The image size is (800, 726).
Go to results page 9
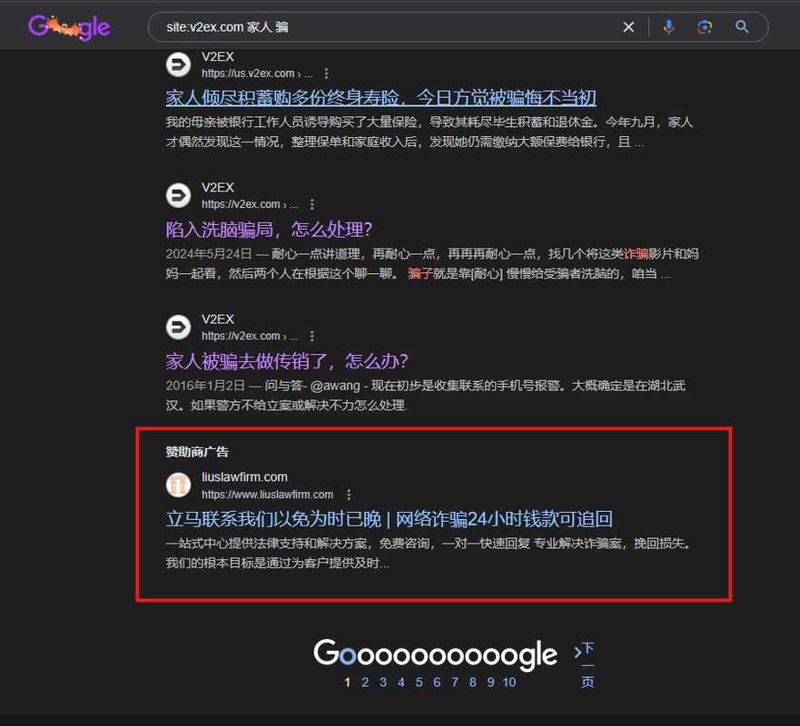tap(491, 682)
